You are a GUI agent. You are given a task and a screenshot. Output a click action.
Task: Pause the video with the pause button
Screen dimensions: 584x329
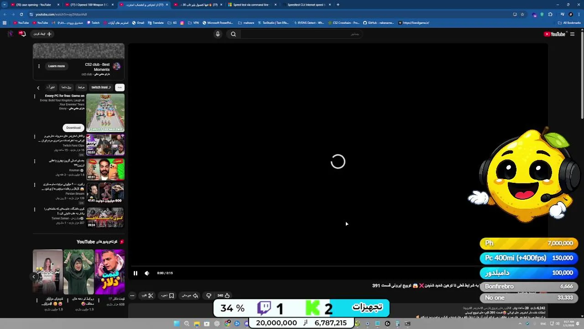[x=136, y=273]
